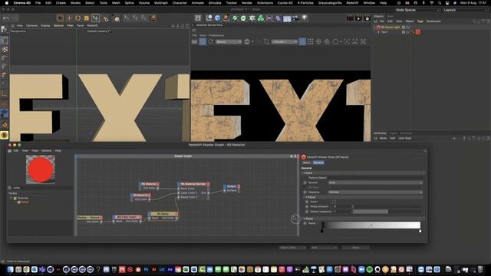
Task: Select Ramp under Textures in node list
Action: tap(25, 202)
